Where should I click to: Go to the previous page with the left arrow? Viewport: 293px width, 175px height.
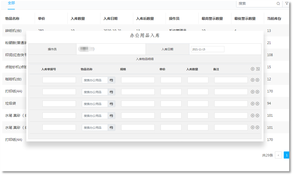[x=278, y=155]
